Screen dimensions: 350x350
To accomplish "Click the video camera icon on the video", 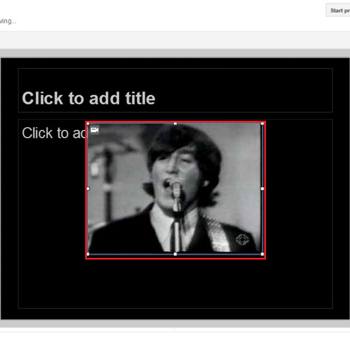I will pyautogui.click(x=94, y=130).
